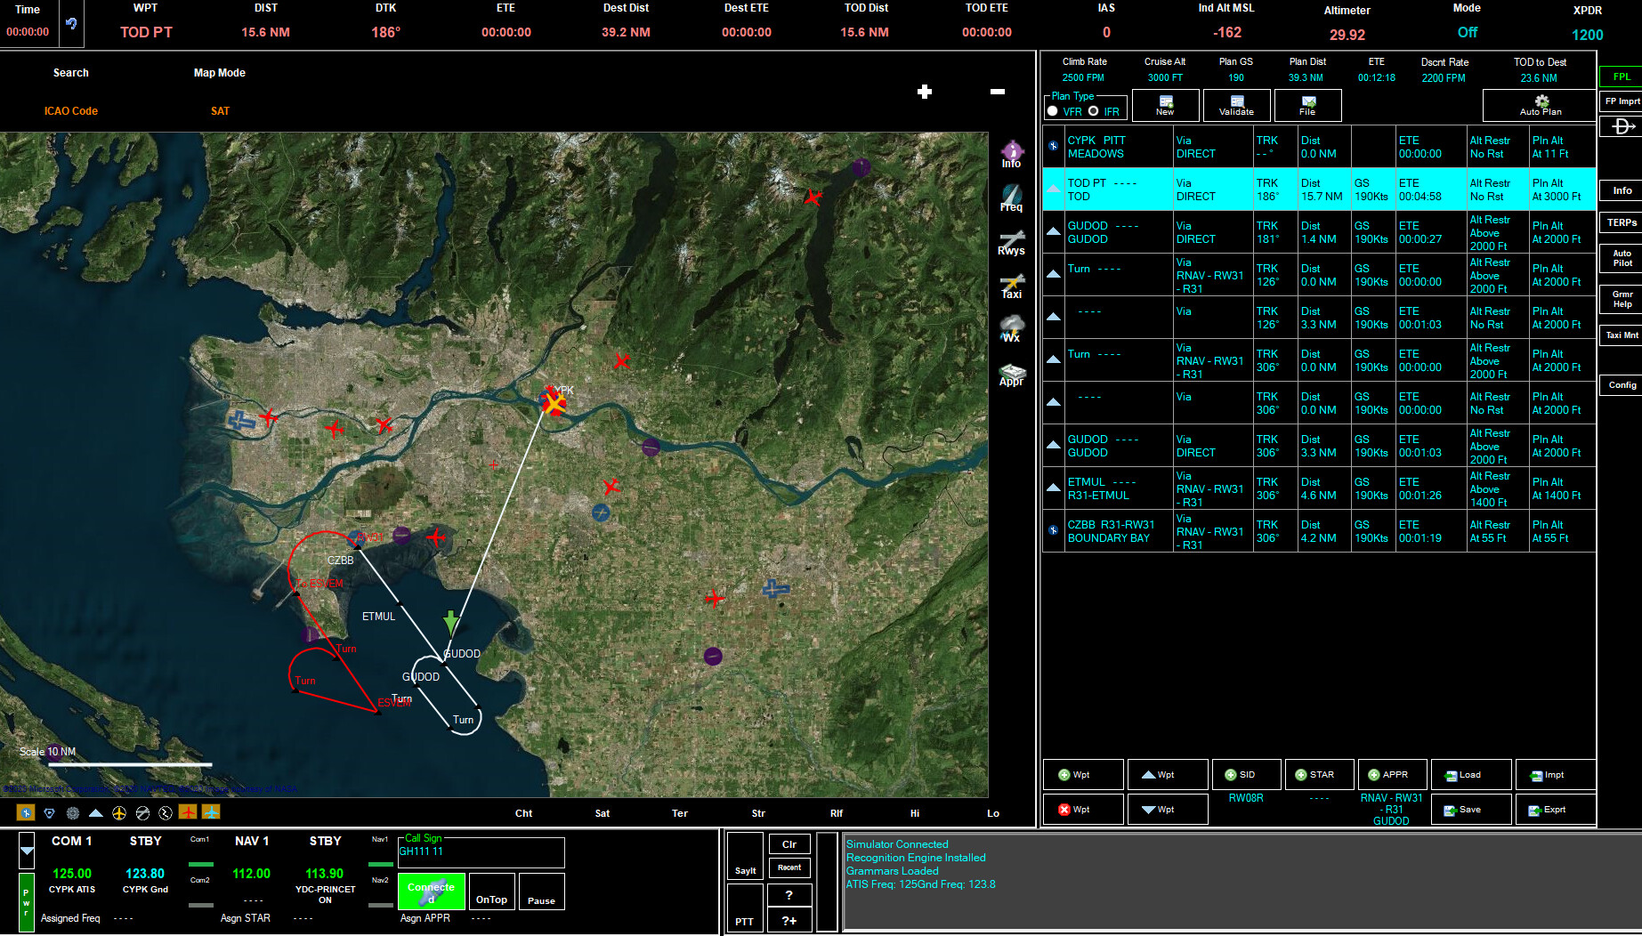
Task: Toggle the Pwr radio power switch
Action: 26,901
